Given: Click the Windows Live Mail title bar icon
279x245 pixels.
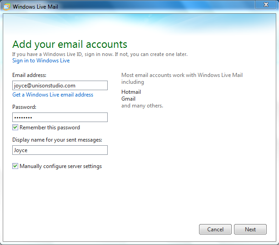Looking at the screenshot, I should (7, 7).
